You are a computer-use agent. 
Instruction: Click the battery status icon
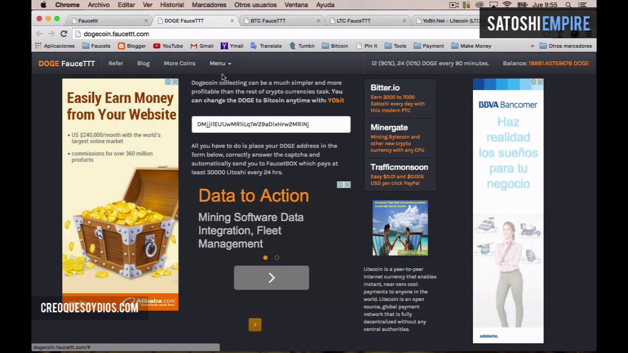(523, 5)
